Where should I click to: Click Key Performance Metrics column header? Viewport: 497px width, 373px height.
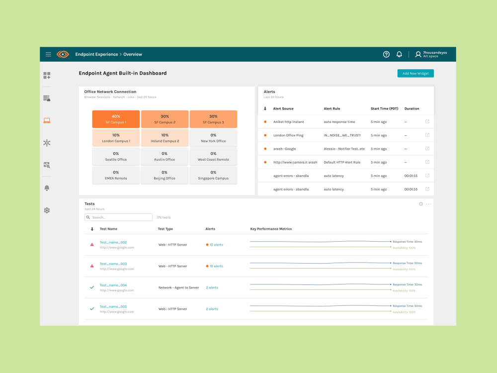pos(271,229)
